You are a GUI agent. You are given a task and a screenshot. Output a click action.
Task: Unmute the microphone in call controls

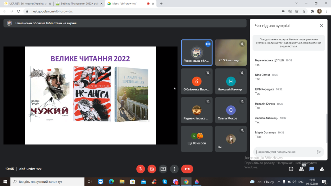(141, 169)
